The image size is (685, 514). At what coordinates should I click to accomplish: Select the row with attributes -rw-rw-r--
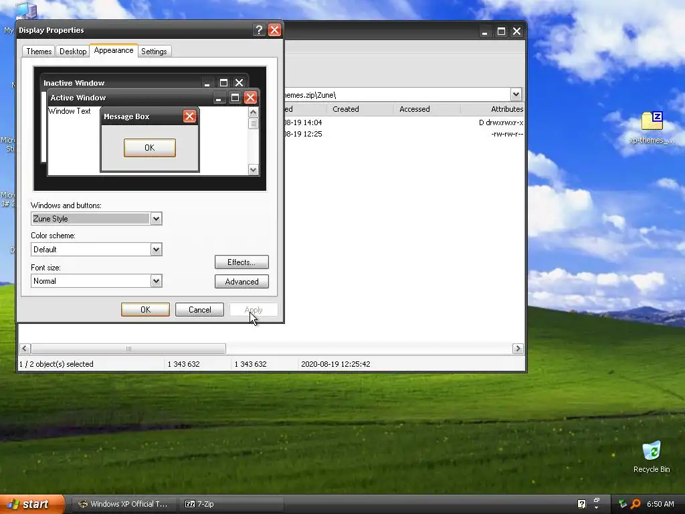click(x=404, y=134)
